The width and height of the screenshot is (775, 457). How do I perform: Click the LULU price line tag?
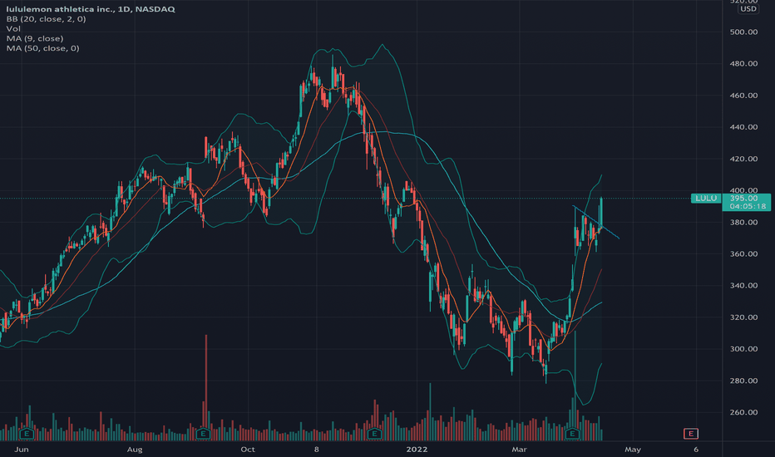pyautogui.click(x=706, y=198)
